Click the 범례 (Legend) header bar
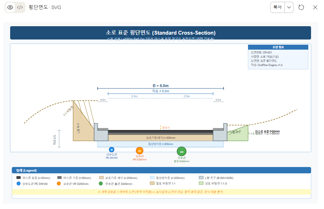Image resolution: width=324 pixels, height=209 pixels. click(161, 171)
